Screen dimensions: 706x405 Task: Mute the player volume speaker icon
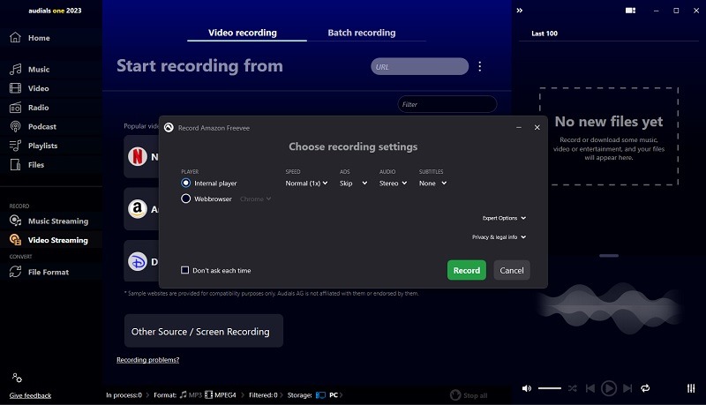click(526, 388)
